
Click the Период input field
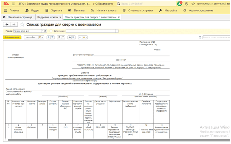27,31
